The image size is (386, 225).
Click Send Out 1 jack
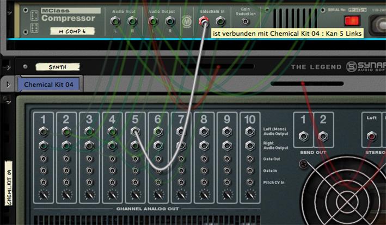tap(303, 136)
